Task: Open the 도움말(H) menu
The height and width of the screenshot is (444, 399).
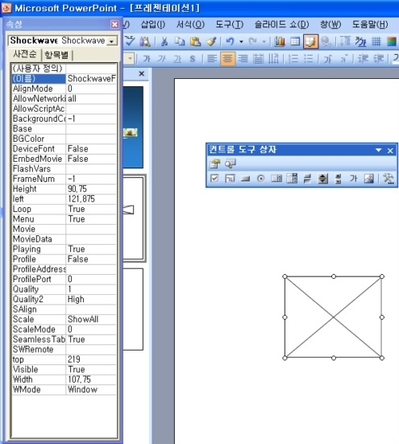Action: [x=370, y=25]
